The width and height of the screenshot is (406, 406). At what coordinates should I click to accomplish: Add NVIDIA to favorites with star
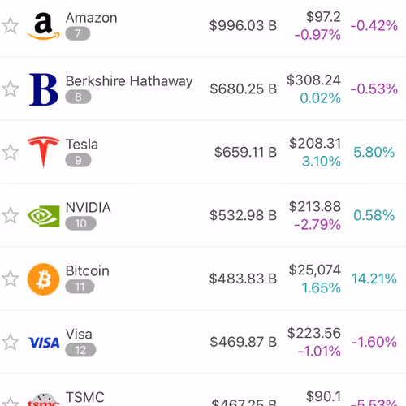point(11,216)
